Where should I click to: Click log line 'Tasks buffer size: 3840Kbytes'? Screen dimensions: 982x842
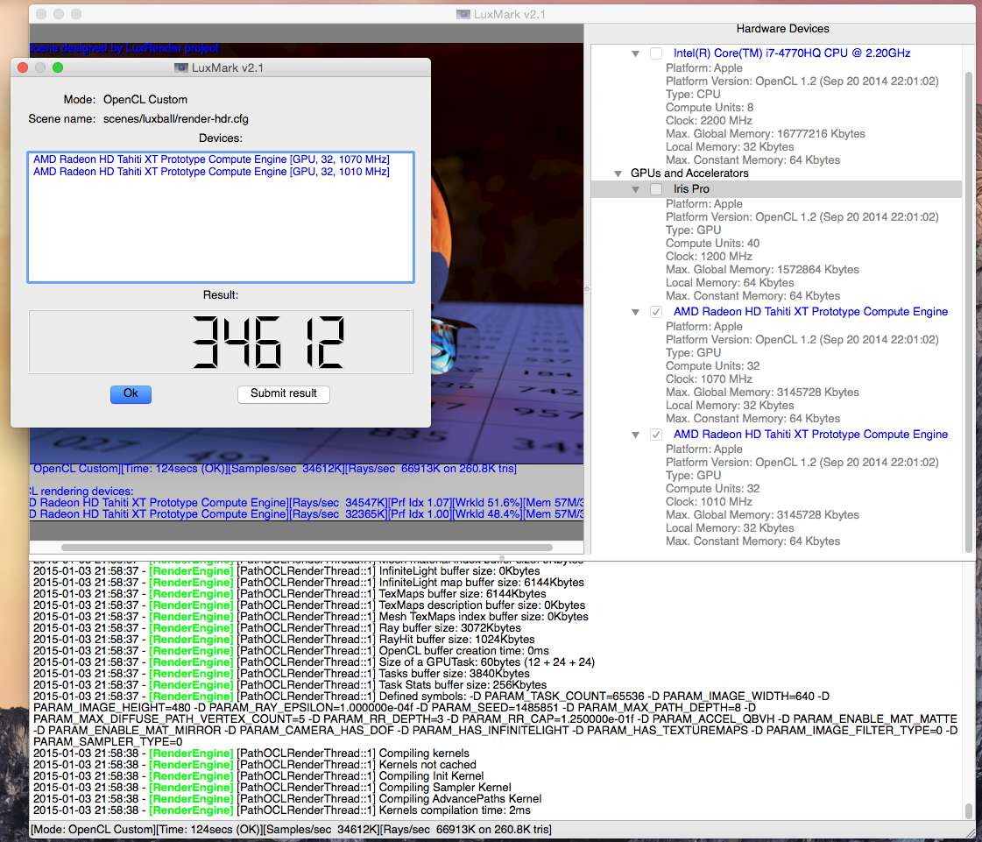point(281,674)
